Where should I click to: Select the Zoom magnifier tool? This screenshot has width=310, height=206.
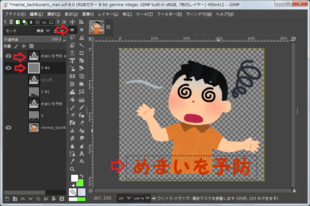point(72,169)
